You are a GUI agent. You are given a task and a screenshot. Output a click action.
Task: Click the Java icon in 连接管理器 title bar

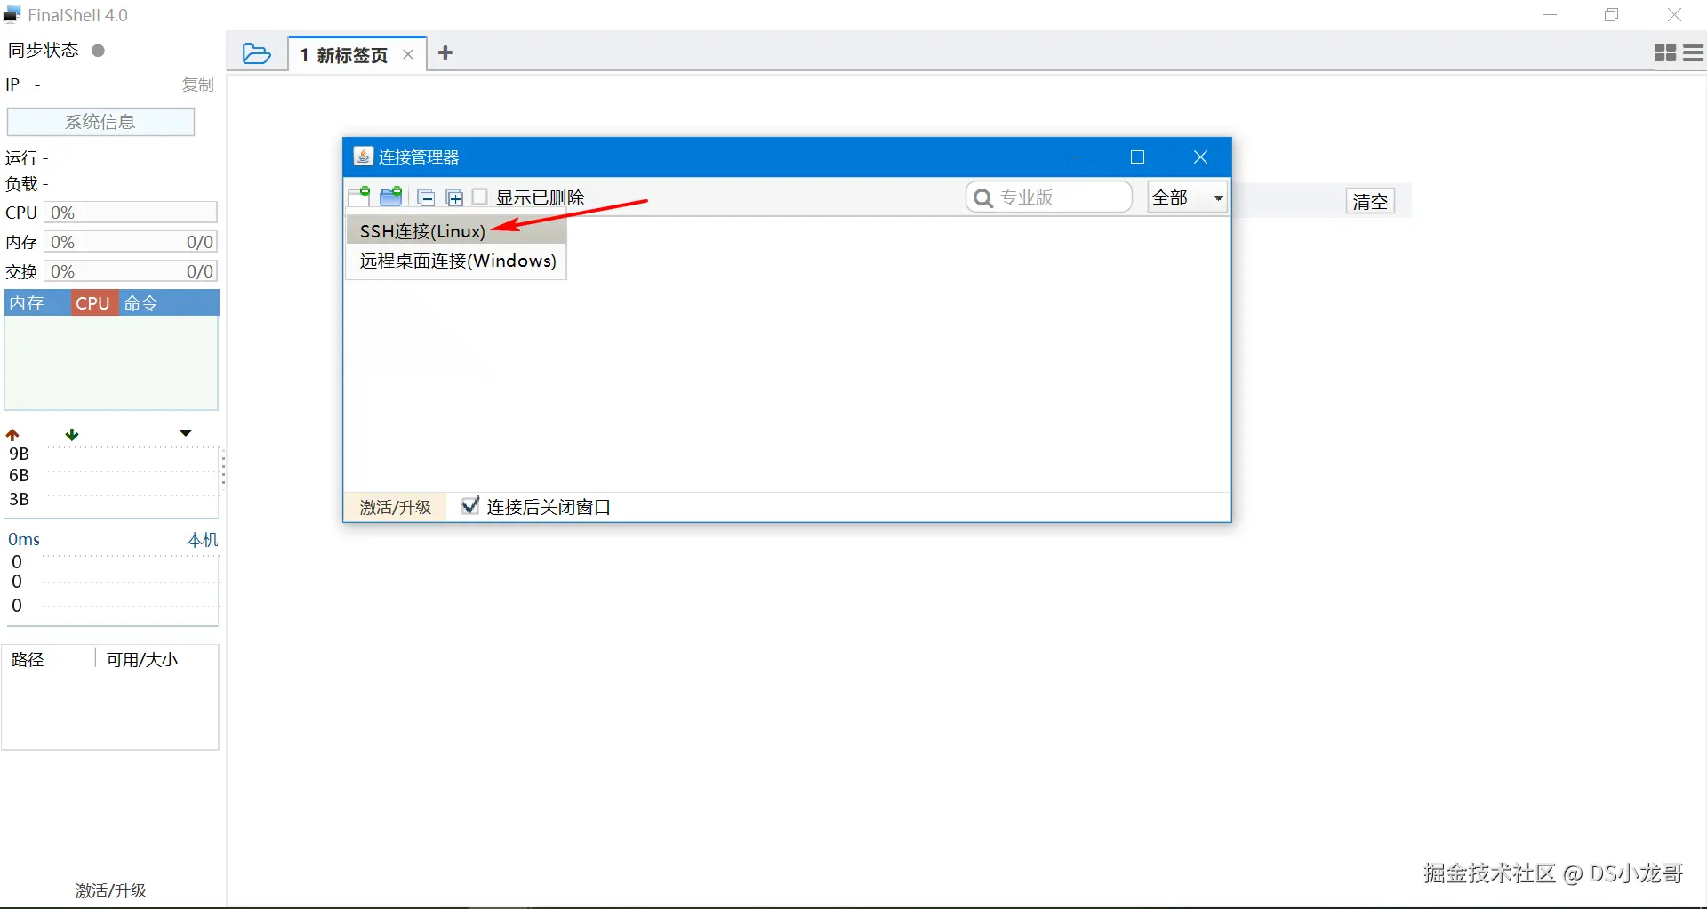[x=363, y=157]
